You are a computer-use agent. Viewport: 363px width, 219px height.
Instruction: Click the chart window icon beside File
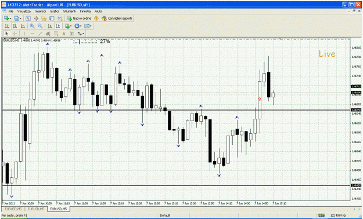(4, 11)
